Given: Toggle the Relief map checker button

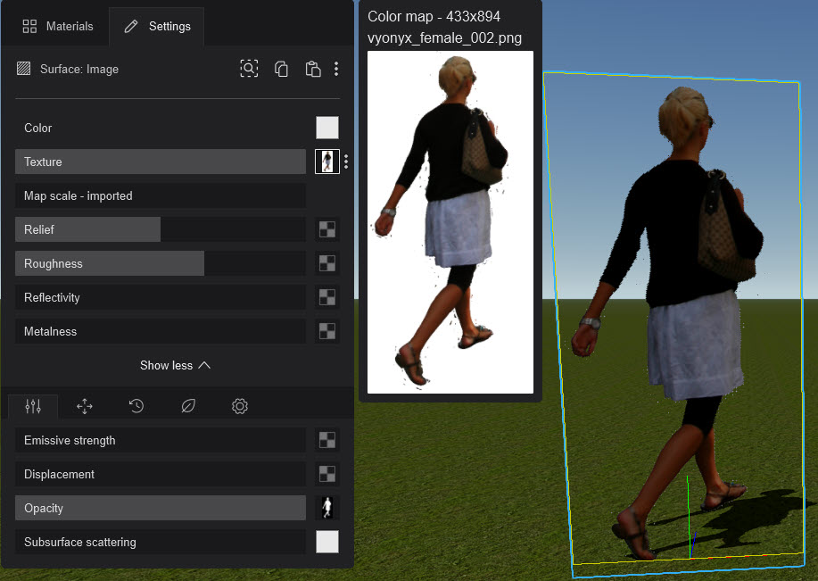Looking at the screenshot, I should tap(327, 229).
